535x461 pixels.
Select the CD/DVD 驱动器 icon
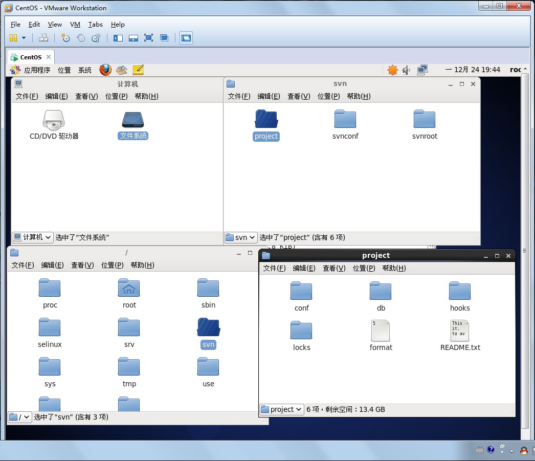point(54,125)
